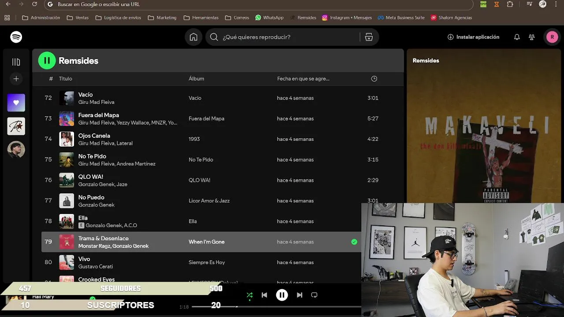564x317 pixels.
Task: Open Siempre Es Hoy album link
Action: coord(207,262)
